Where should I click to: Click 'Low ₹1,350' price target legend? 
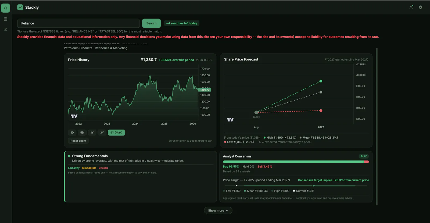pyautogui.click(x=232, y=191)
